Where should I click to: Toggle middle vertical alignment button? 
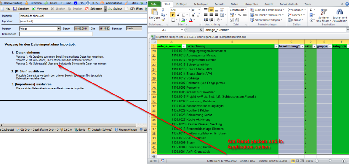coord(211,10)
